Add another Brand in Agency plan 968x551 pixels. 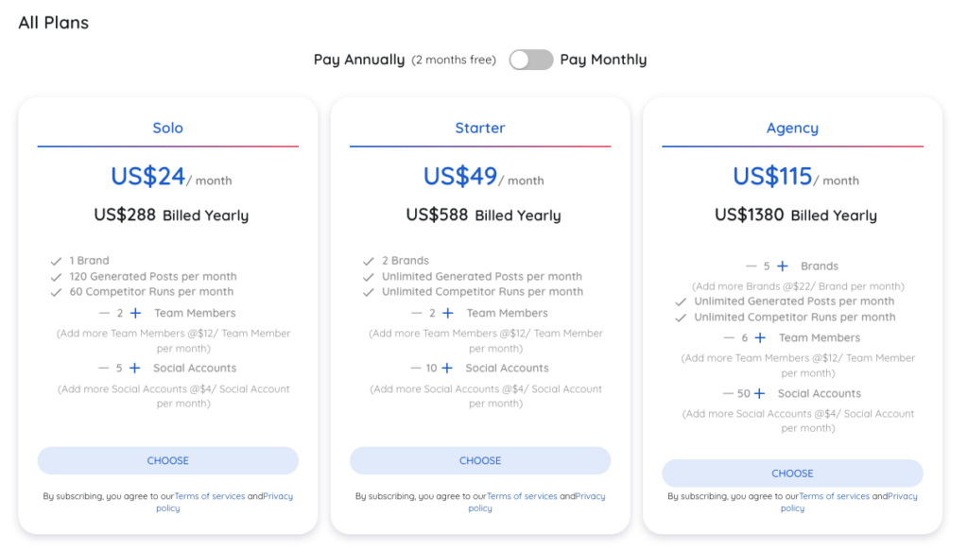click(x=782, y=266)
